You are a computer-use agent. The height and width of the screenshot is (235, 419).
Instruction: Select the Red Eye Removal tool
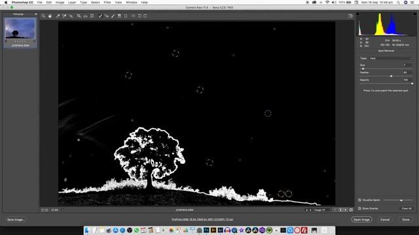(107, 16)
